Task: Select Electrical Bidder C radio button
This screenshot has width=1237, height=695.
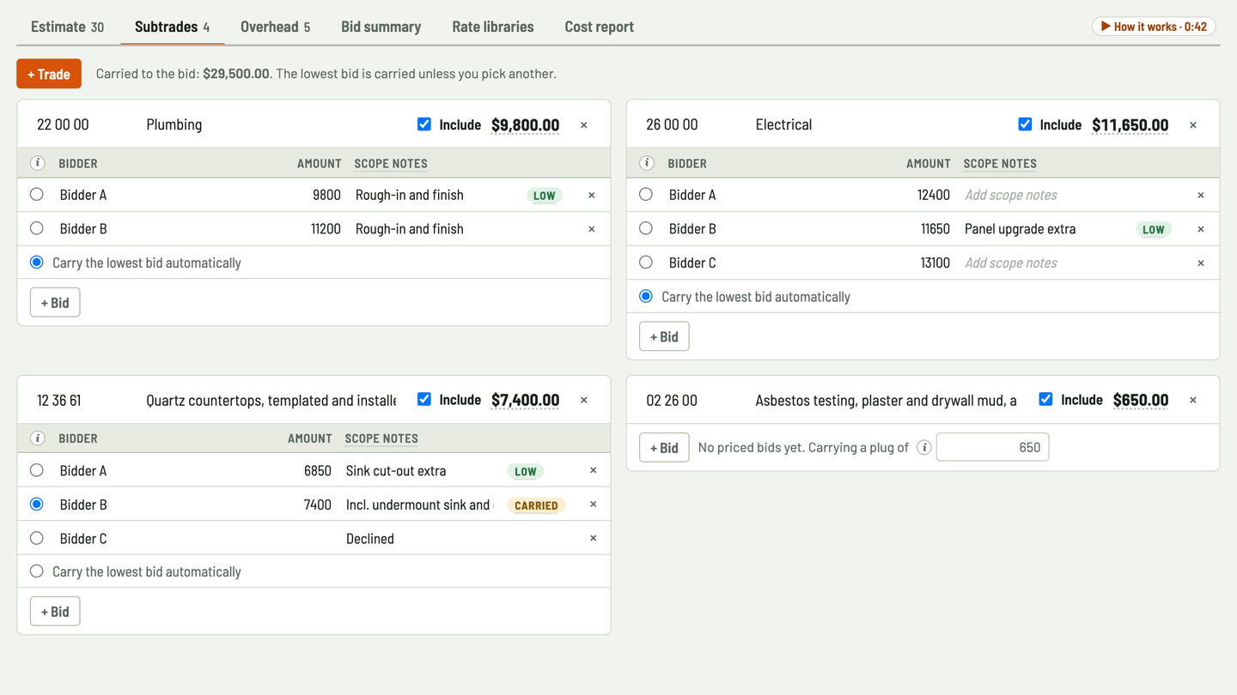Action: point(646,263)
